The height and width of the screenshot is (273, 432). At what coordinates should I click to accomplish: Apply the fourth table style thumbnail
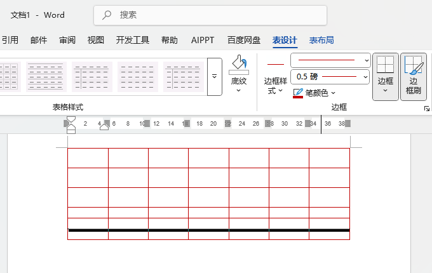(x=138, y=77)
